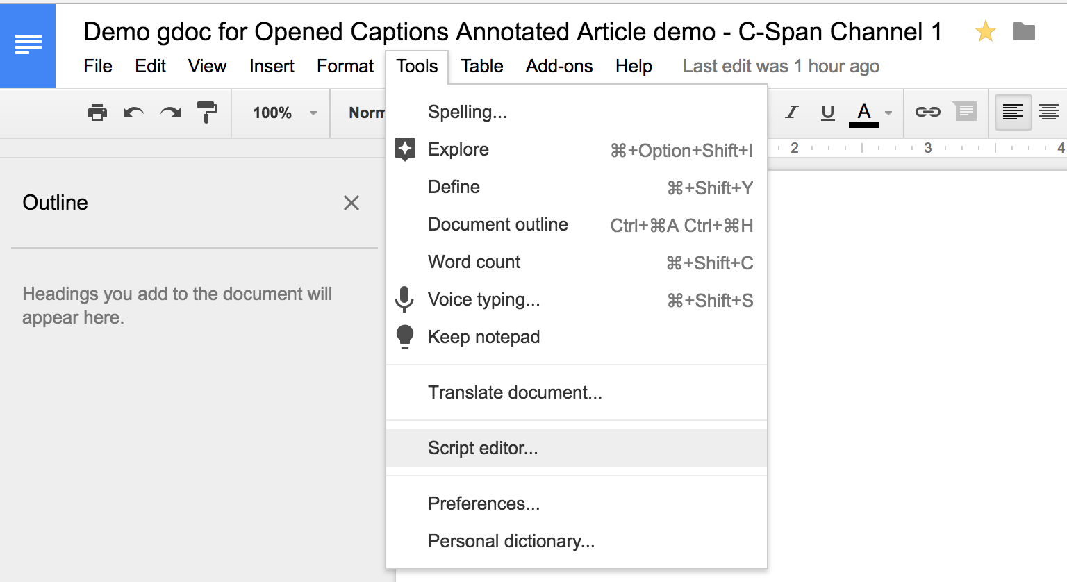Insert a link using the toolbar
Image resolution: width=1067 pixels, height=582 pixels.
click(x=927, y=112)
